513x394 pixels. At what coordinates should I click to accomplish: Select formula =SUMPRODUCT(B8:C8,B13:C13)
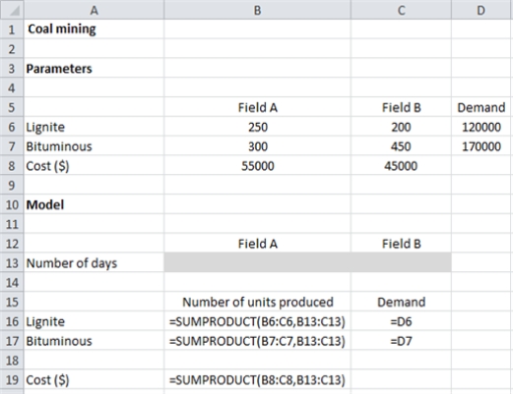click(x=257, y=380)
